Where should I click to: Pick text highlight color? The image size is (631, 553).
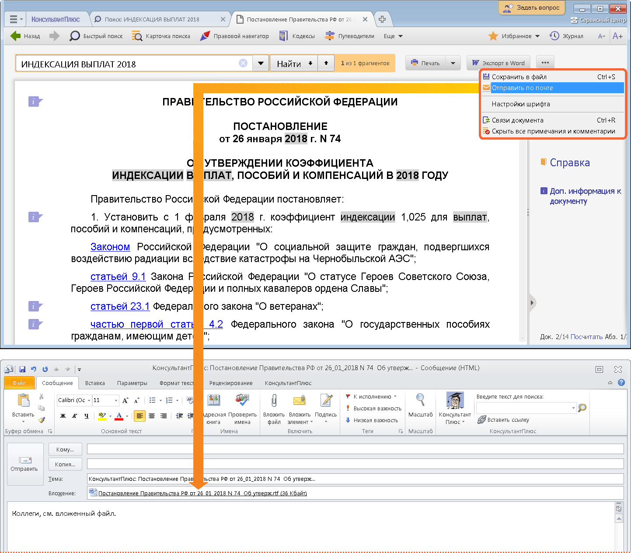pyautogui.click(x=102, y=416)
